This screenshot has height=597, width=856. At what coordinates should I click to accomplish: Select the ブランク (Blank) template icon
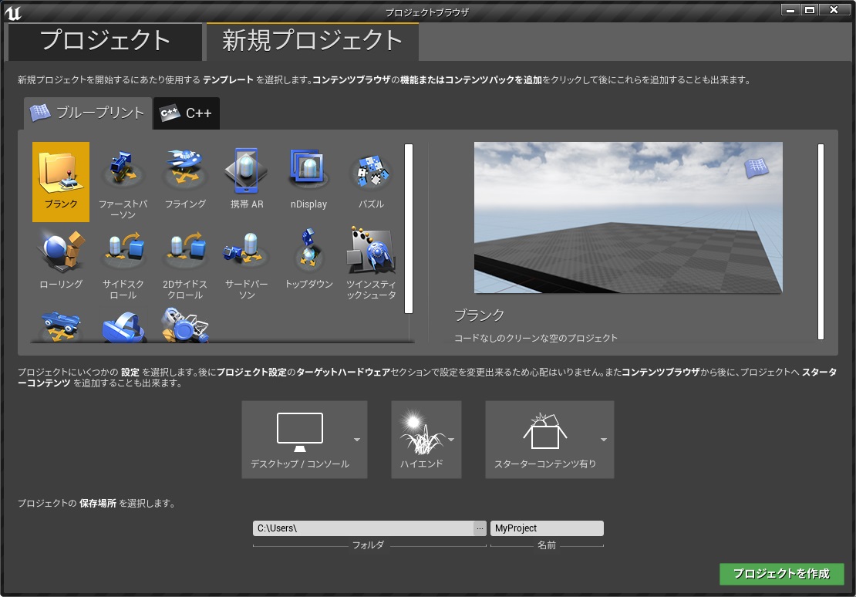tap(61, 182)
